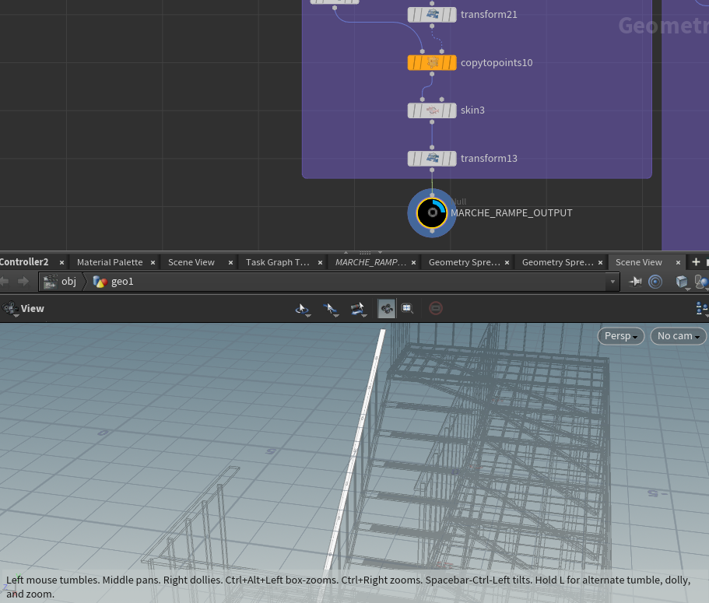Screen dimensions: 709x603
Task: Select the transform21 node
Action: (432, 15)
